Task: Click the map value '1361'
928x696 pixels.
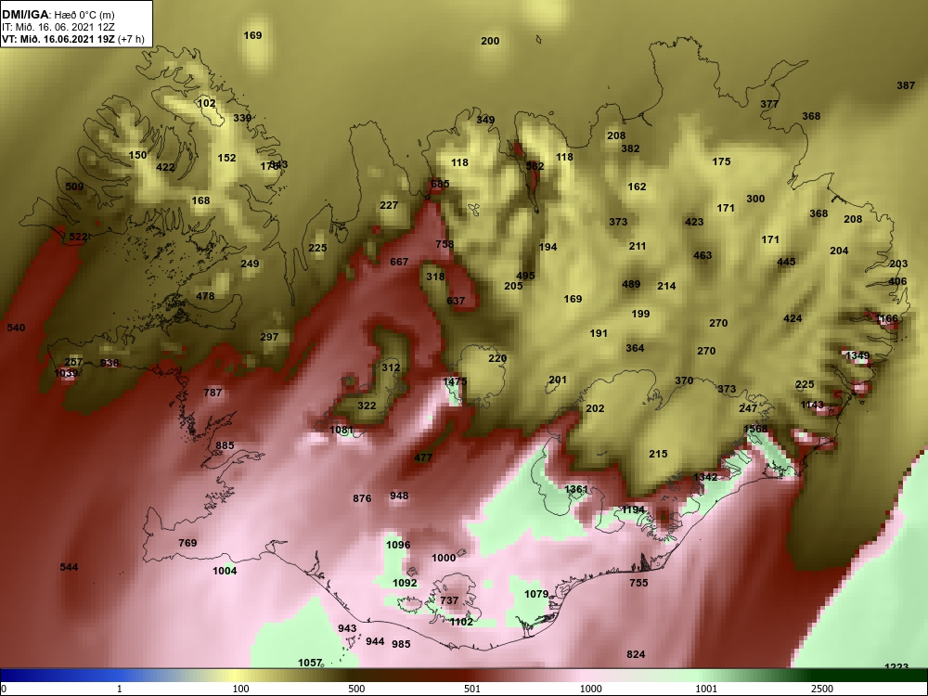Action: (x=576, y=489)
